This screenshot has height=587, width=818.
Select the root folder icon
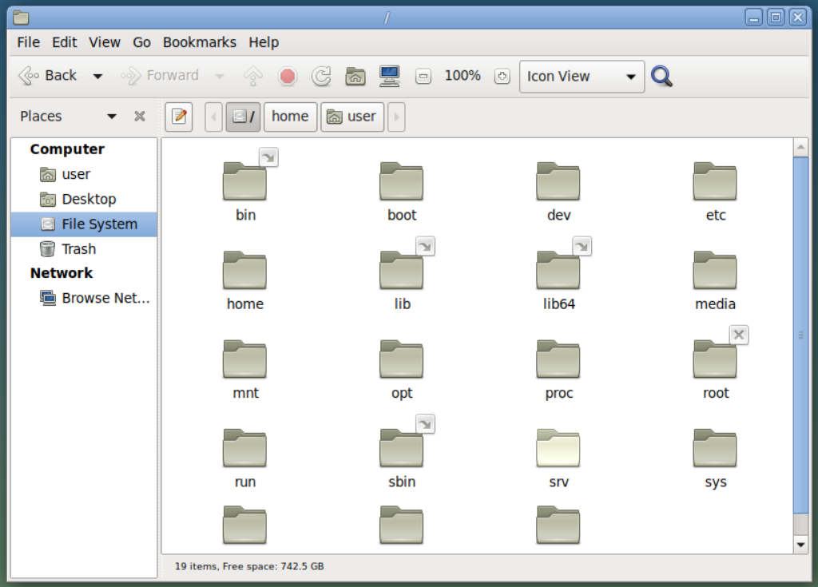click(x=715, y=359)
